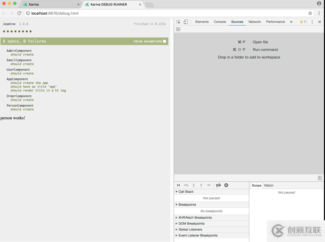
Task: Click the OrderComponent suite link
Action: point(19,96)
